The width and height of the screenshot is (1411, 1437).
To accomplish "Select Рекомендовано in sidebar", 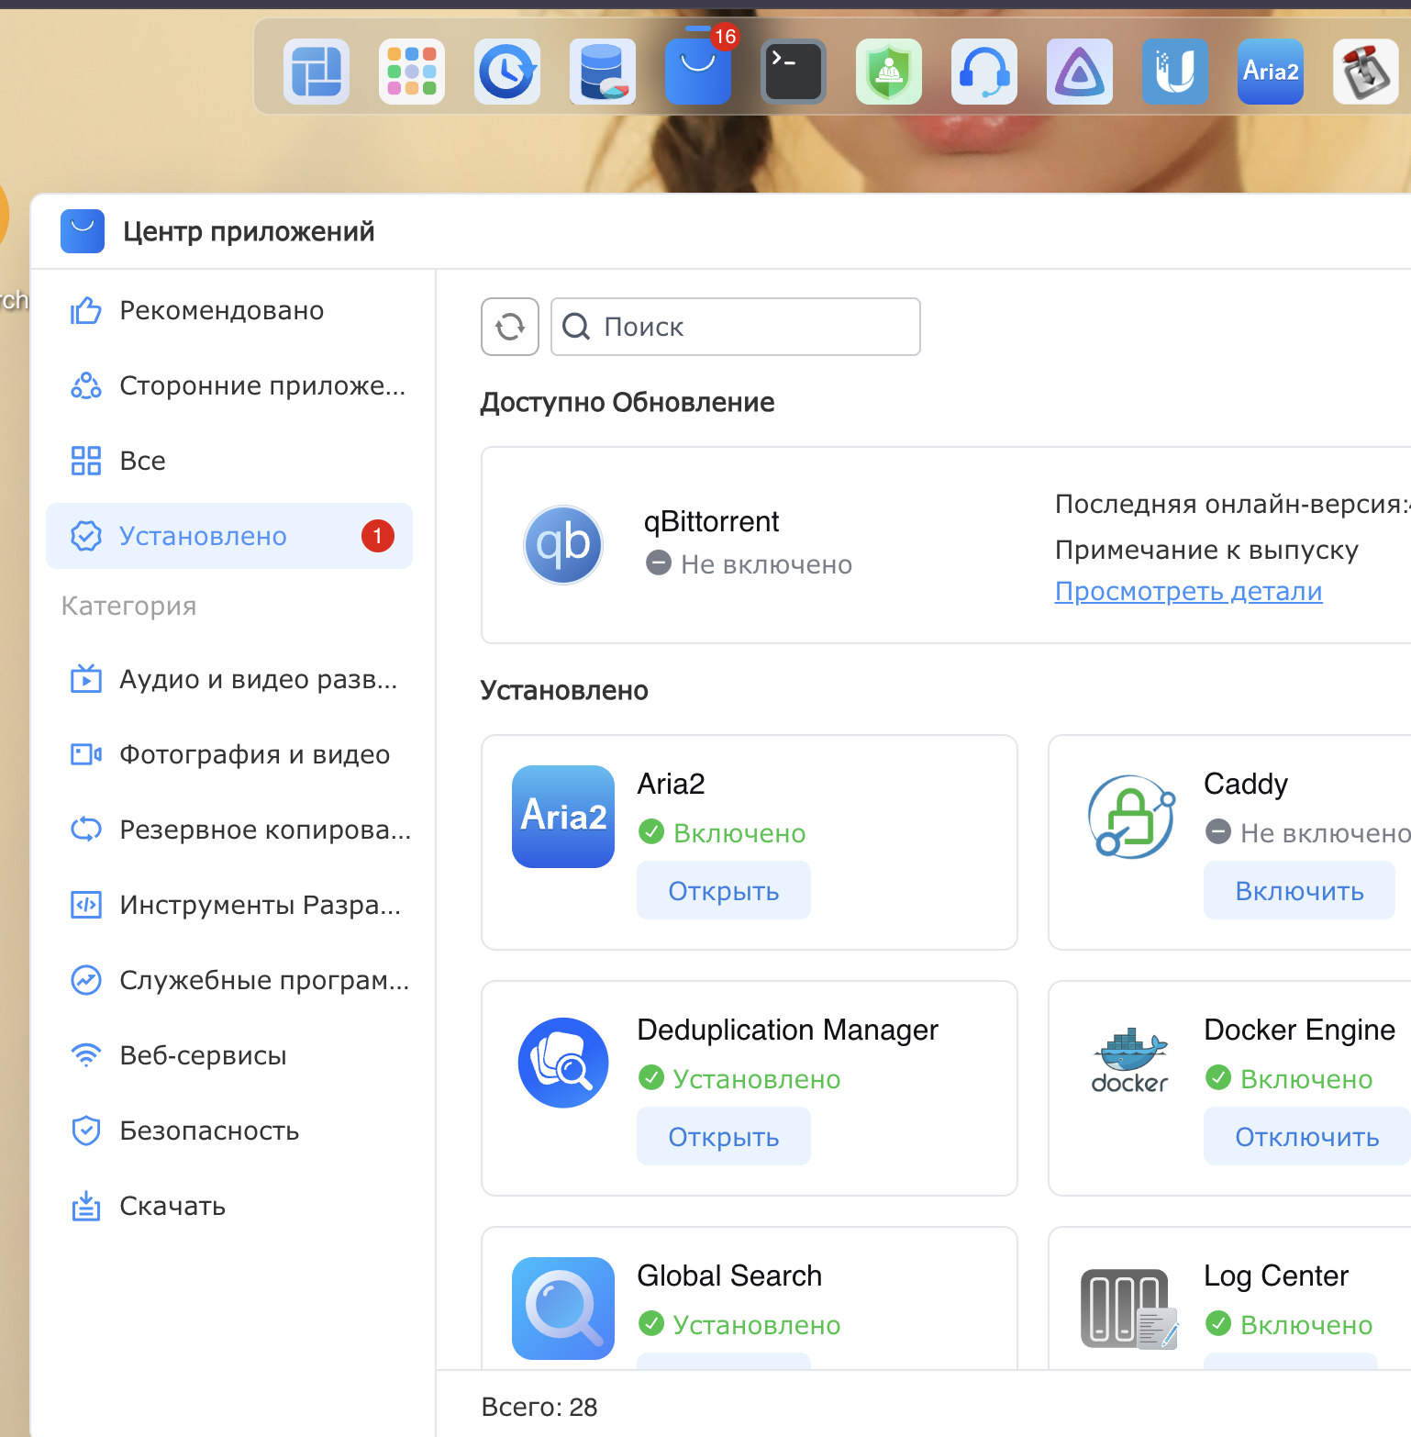I will (x=229, y=310).
